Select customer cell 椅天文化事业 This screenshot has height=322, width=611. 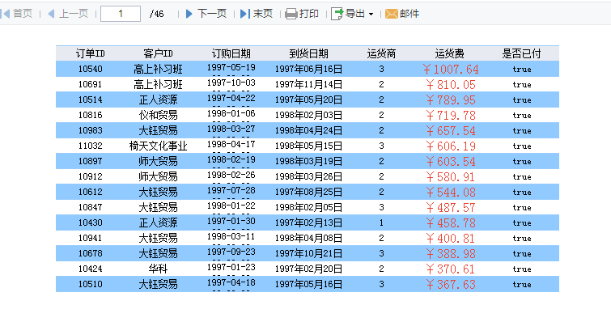(x=158, y=146)
